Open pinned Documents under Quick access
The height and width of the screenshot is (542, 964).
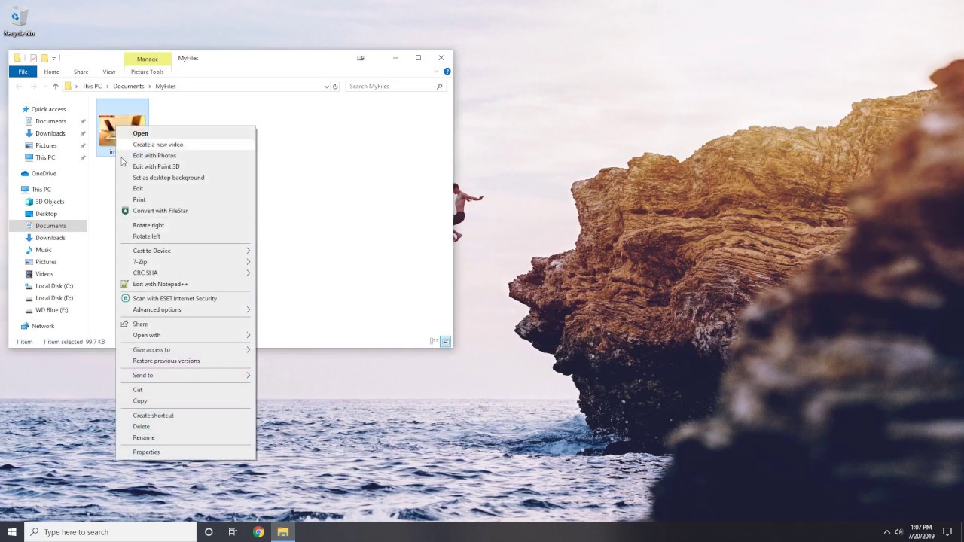(50, 121)
